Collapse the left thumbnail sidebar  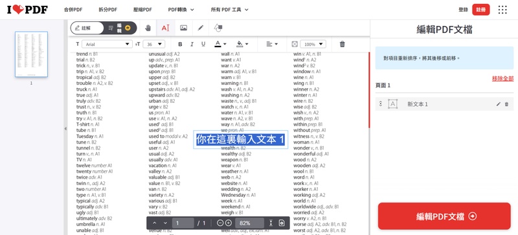tap(65, 129)
